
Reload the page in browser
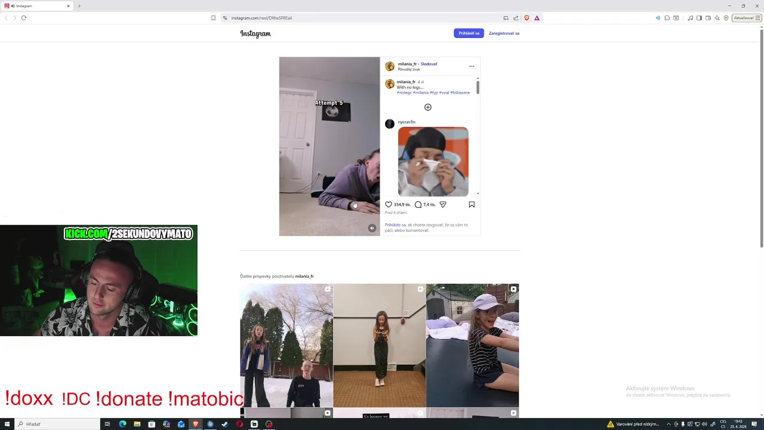(24, 18)
